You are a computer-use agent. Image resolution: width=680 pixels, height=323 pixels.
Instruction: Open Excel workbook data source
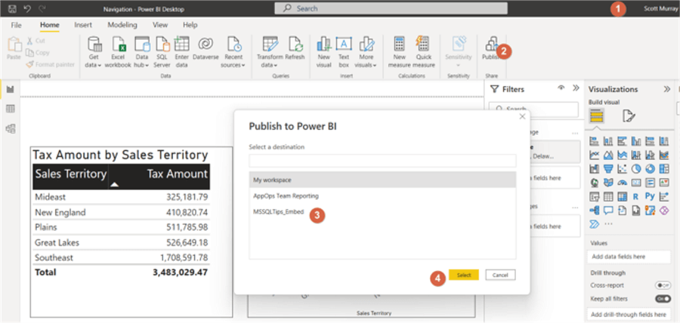click(118, 52)
